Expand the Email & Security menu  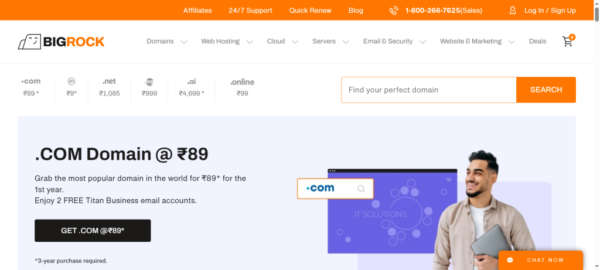coord(394,42)
